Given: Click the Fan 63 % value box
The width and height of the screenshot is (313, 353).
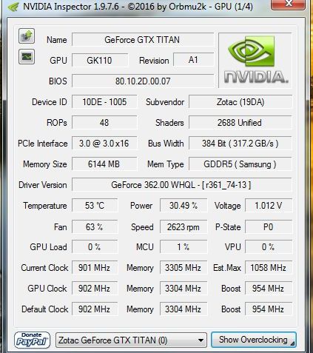Looking at the screenshot, I should pos(95,226).
